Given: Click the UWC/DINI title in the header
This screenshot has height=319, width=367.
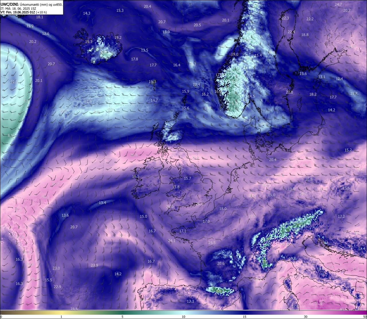Looking at the screenshot, I should 10,5.
